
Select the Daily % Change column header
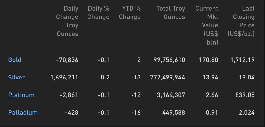click(98, 13)
